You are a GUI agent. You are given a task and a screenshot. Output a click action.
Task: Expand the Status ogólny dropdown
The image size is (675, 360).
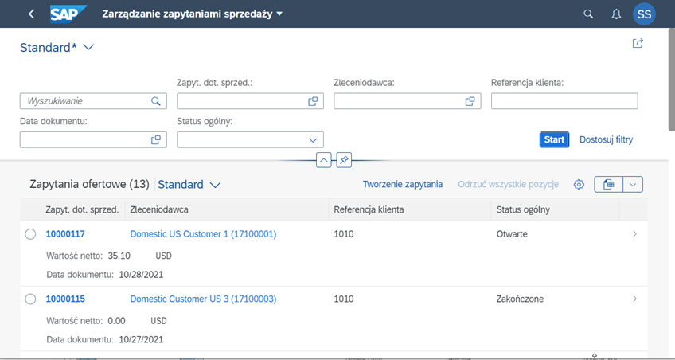coord(313,140)
